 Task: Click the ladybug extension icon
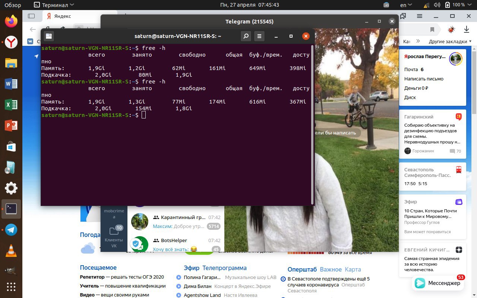(x=452, y=29)
